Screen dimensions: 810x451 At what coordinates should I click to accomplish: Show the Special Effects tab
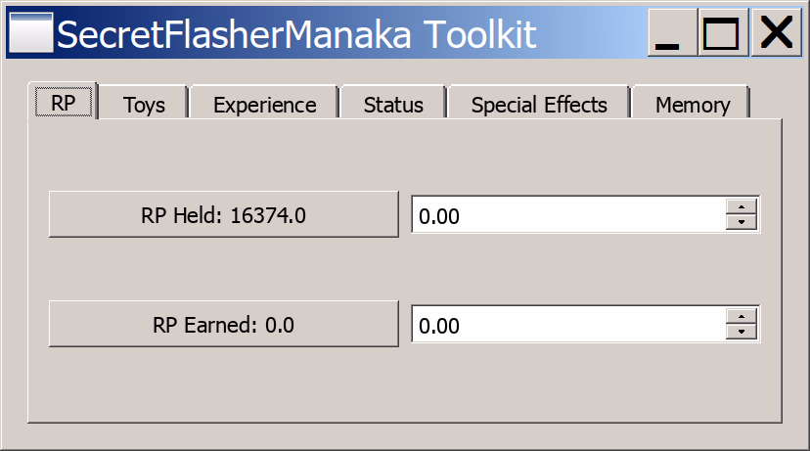(x=539, y=105)
